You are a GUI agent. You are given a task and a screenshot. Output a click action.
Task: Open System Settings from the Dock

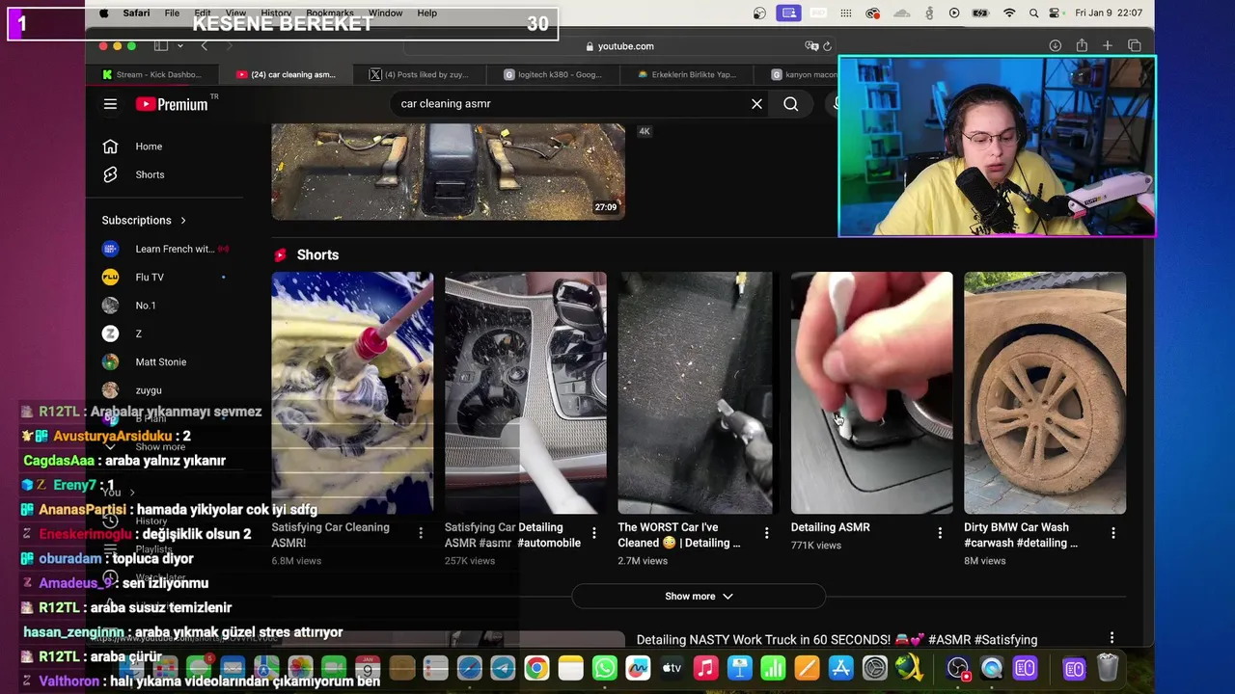[874, 668]
